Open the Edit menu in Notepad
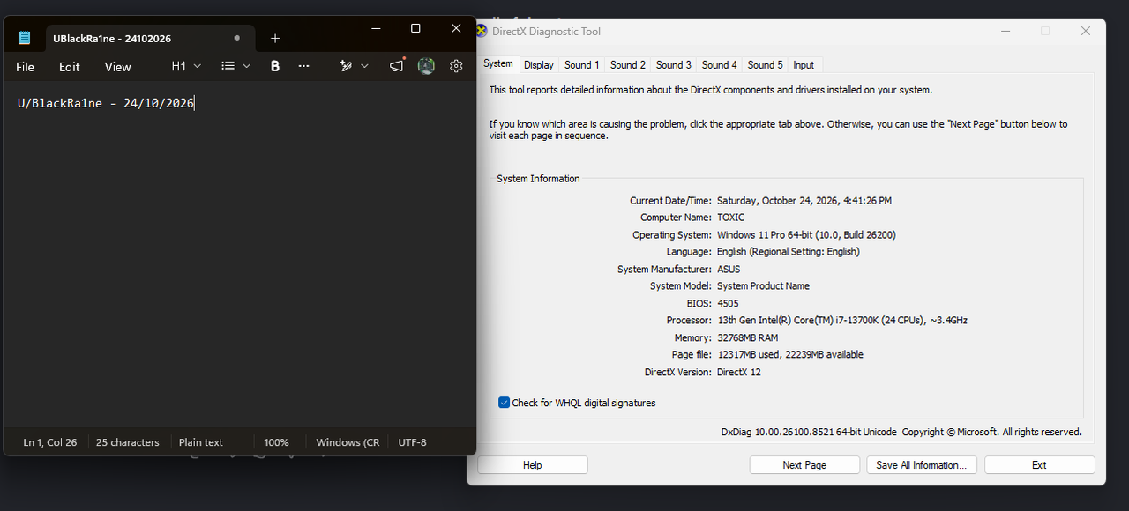The height and width of the screenshot is (511, 1129). [x=70, y=67]
